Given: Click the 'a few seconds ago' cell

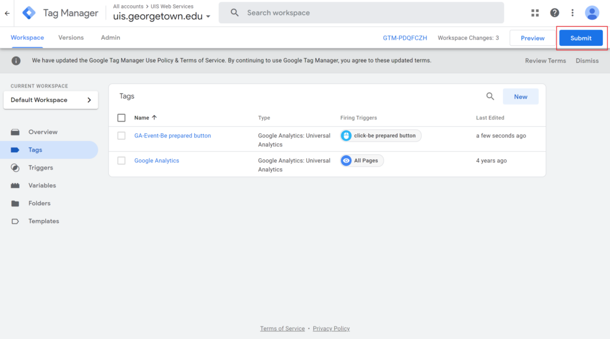Looking at the screenshot, I should 500,136.
